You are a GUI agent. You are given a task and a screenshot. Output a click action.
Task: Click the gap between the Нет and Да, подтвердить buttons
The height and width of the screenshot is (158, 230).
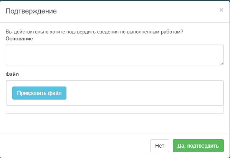click(171, 146)
